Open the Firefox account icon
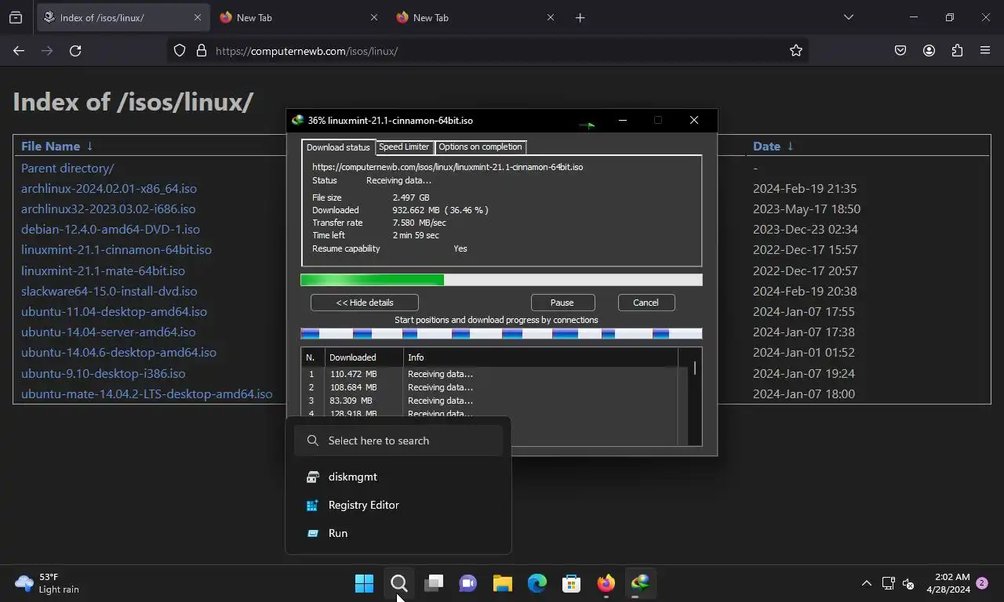Image resolution: width=1004 pixels, height=602 pixels. [929, 51]
